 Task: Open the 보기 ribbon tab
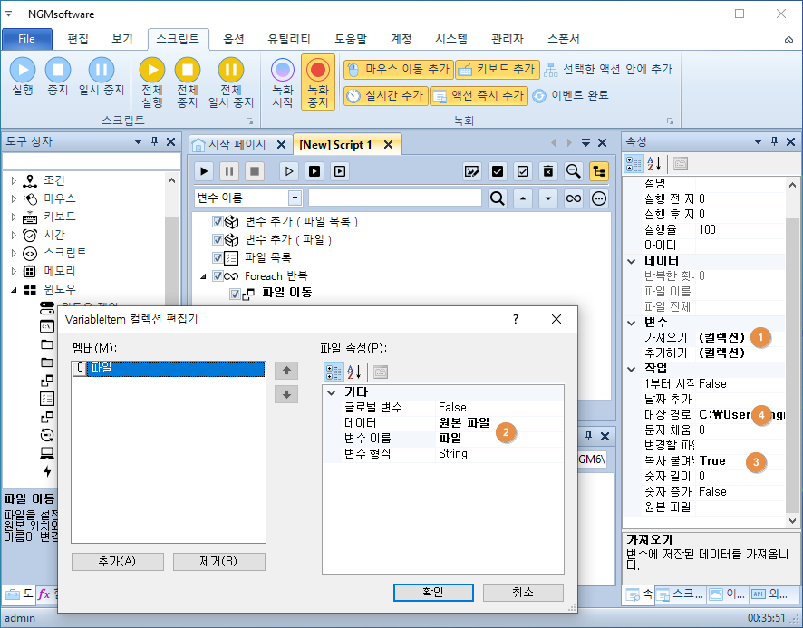(122, 39)
